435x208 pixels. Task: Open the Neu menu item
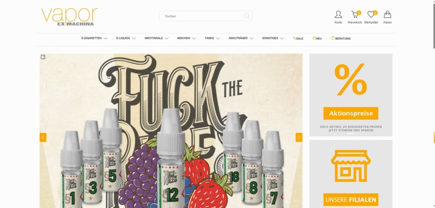[x=317, y=39]
